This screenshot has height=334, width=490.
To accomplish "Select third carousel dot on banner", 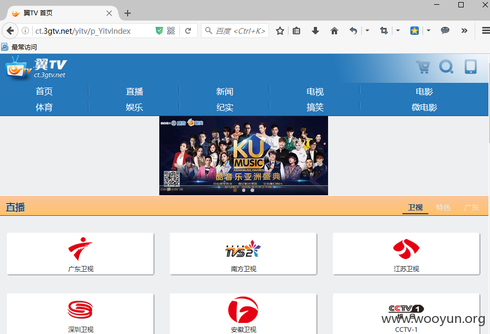I will click(x=252, y=190).
